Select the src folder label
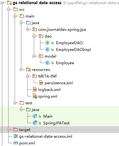 pos(22,10)
